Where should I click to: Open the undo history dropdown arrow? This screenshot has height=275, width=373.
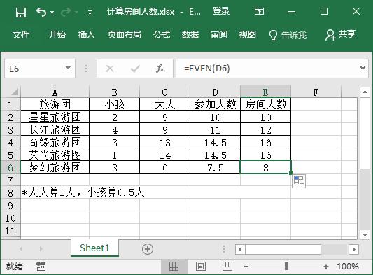pos(52,13)
